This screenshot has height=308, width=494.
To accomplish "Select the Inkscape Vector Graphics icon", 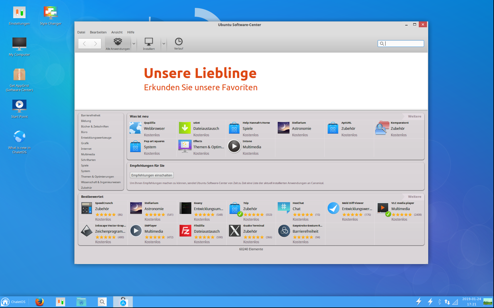I will coord(87,231).
